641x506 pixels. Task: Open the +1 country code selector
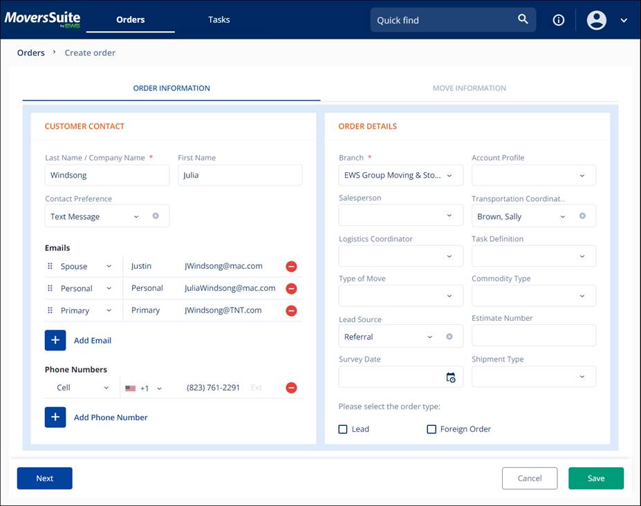tap(145, 388)
